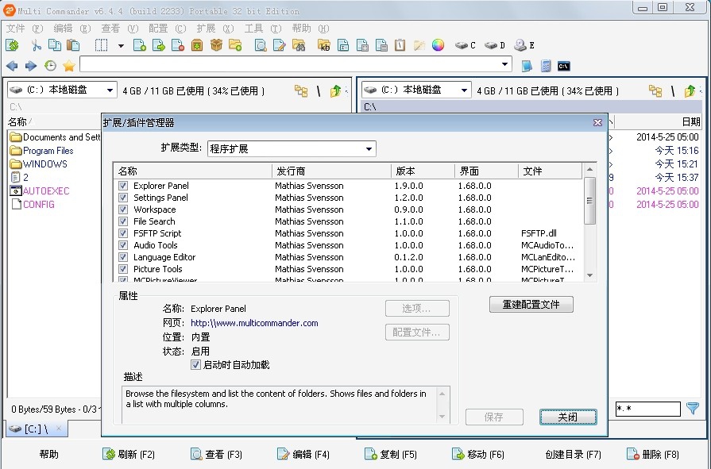Click the new file icon with a plus

[x=140, y=45]
